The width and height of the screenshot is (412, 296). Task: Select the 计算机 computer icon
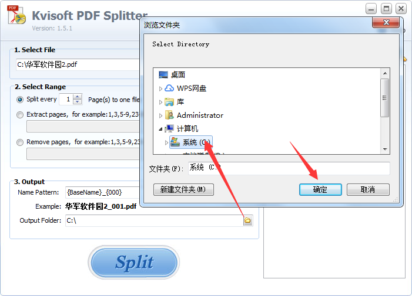[x=169, y=128]
